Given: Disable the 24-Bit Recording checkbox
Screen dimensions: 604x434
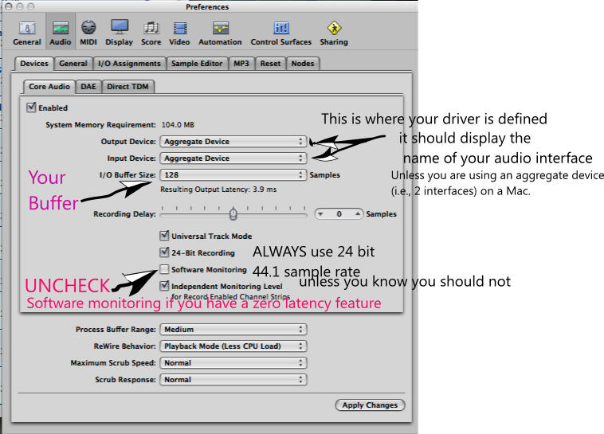Looking at the screenshot, I should (164, 252).
